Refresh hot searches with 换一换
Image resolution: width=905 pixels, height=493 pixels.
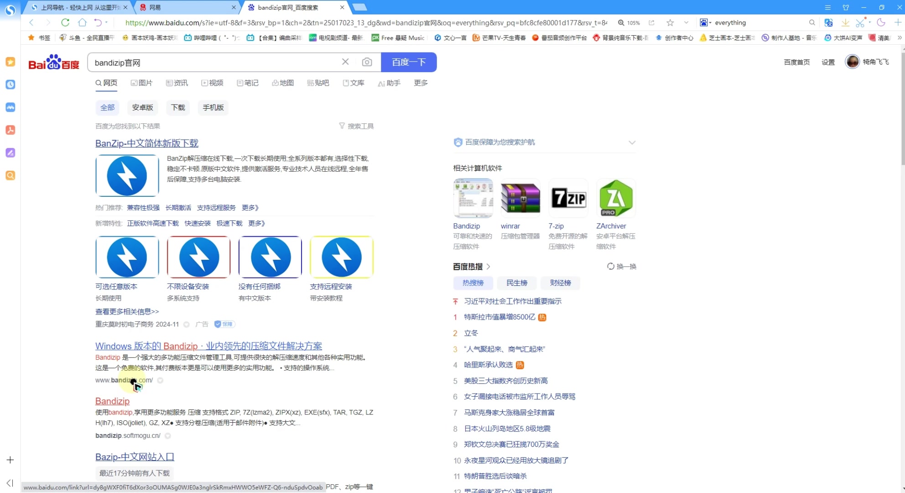[622, 266]
